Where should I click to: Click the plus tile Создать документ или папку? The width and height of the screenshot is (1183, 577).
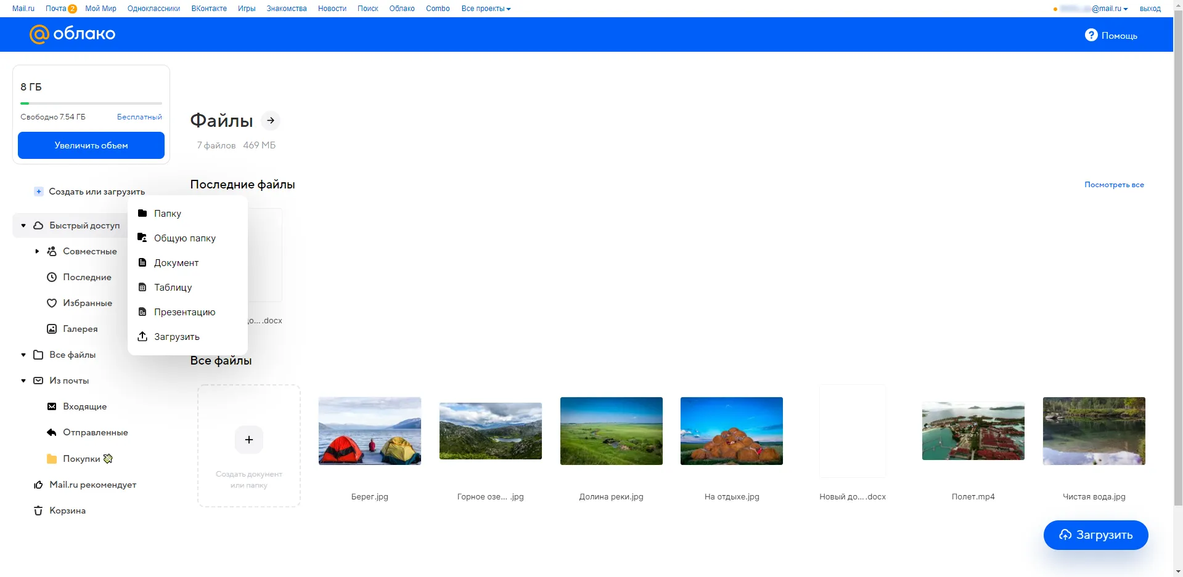tap(249, 446)
